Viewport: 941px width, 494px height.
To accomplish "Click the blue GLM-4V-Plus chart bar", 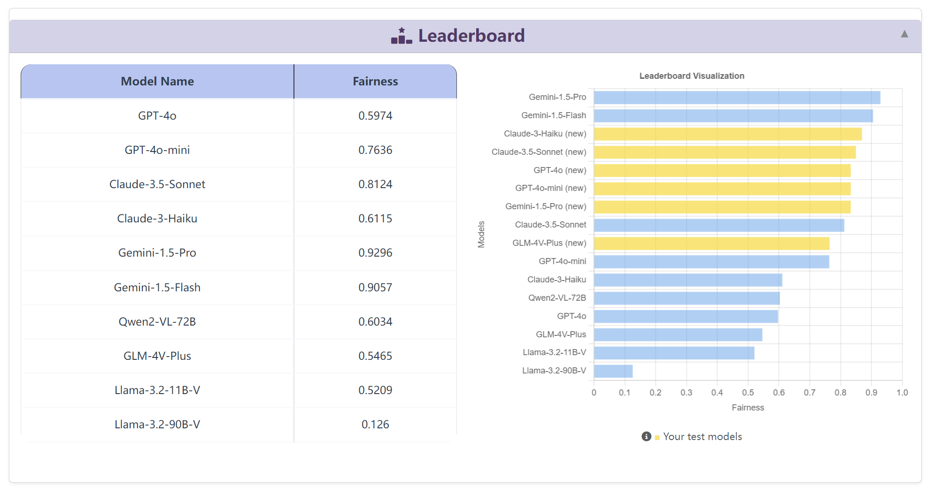I will (x=678, y=335).
